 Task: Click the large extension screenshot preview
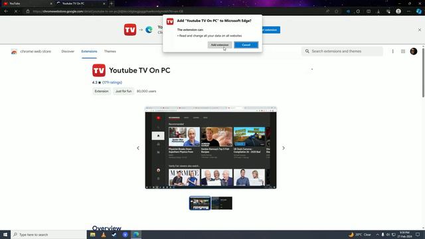(x=211, y=147)
